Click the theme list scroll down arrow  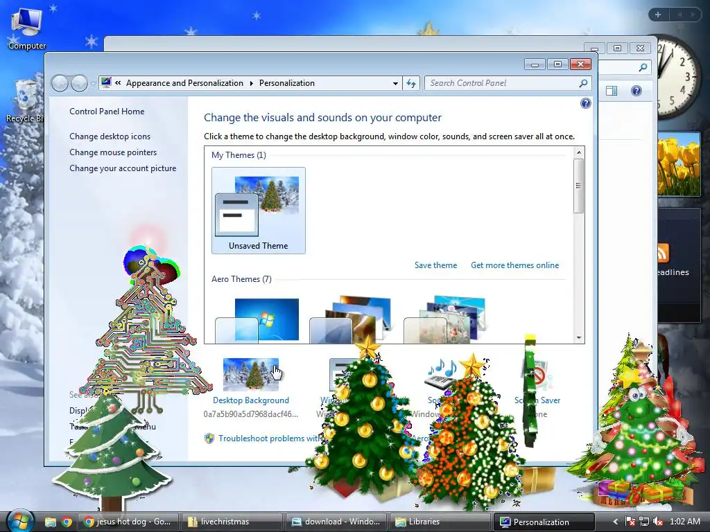tap(579, 338)
